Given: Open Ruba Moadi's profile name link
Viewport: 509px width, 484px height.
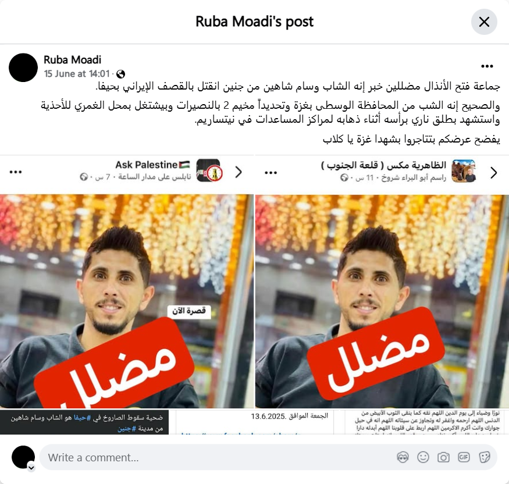Looking at the screenshot, I should [72, 60].
